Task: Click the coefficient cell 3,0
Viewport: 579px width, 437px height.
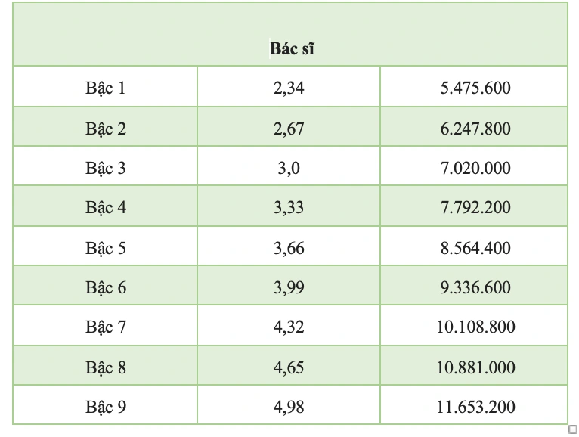Action: (289, 168)
